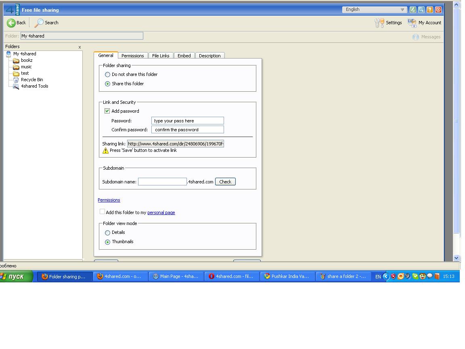Click the blue magnifier icon in header
Screen dimensions: 465x349
click(421, 10)
